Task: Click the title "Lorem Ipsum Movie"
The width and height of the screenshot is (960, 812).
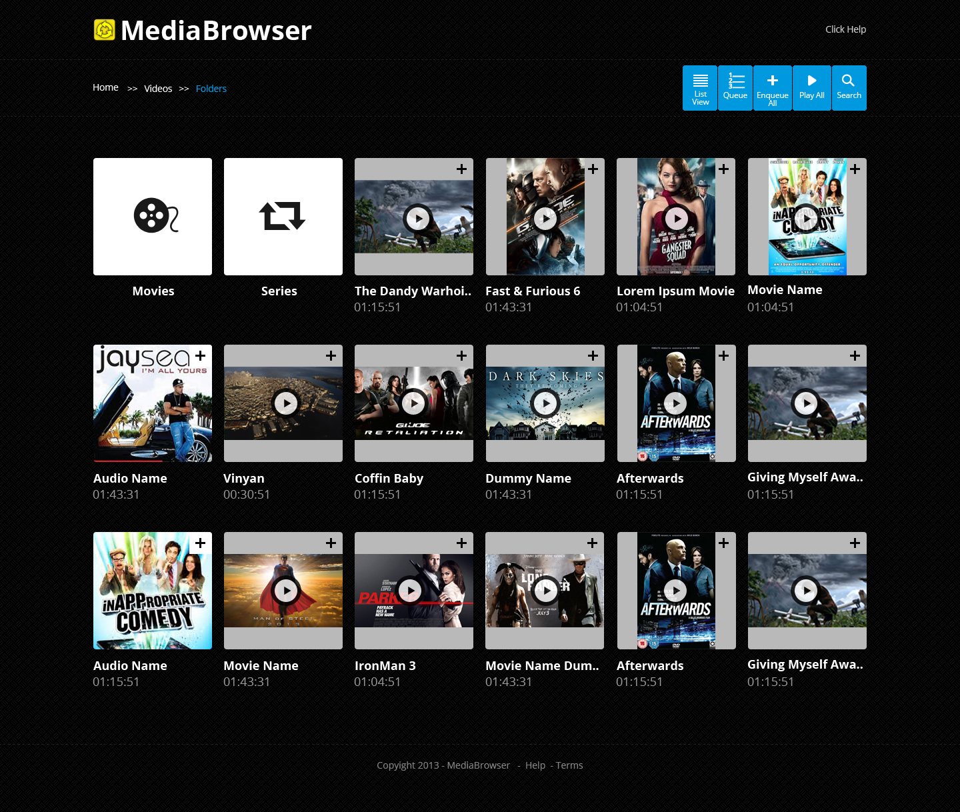Action: (x=675, y=291)
